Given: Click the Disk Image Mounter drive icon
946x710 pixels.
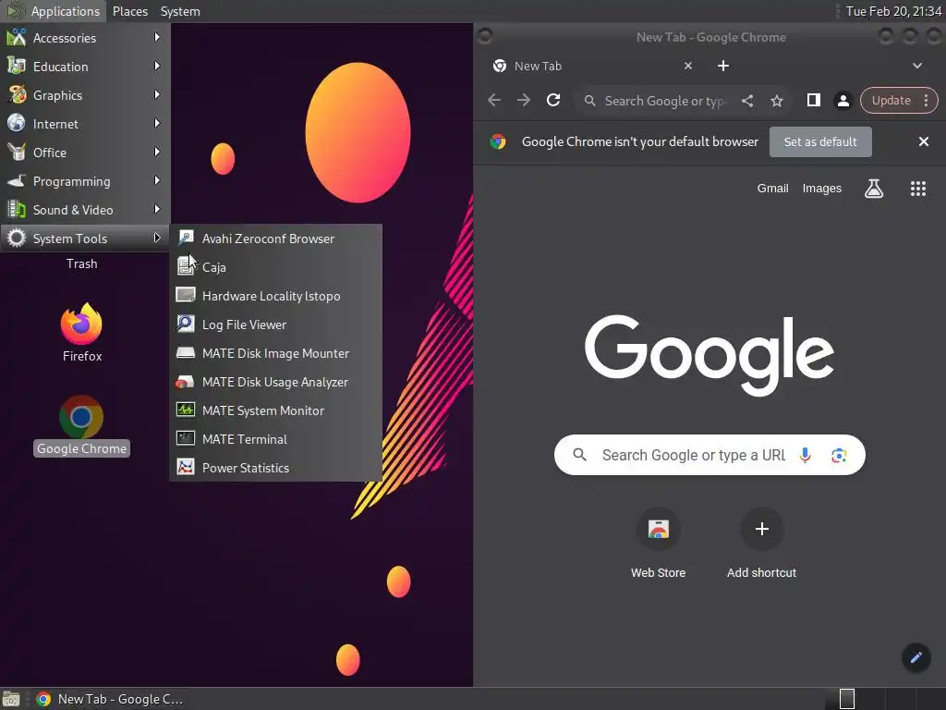Looking at the screenshot, I should (x=185, y=352).
